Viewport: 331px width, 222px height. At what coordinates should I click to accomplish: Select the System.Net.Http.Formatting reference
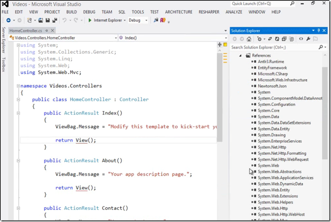coord(282,153)
